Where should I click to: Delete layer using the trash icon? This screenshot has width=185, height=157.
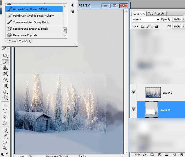tap(181, 155)
